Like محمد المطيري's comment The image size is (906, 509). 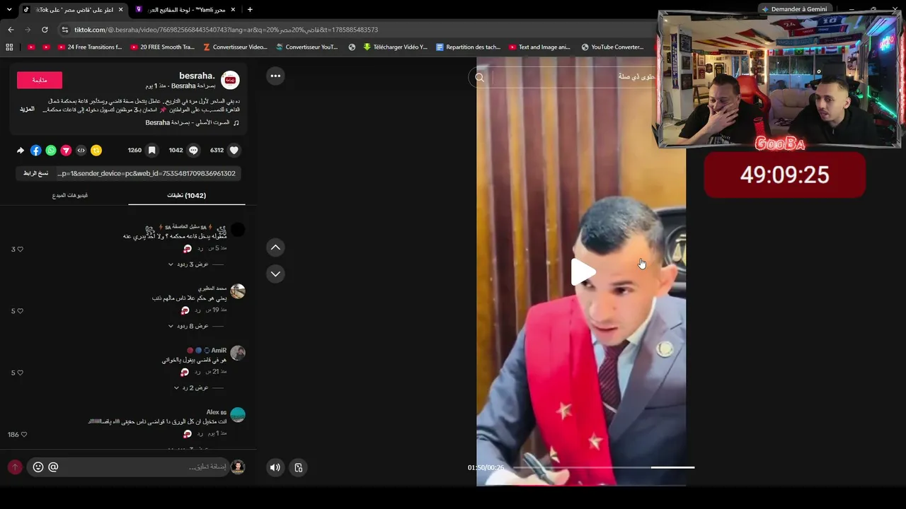(x=20, y=311)
